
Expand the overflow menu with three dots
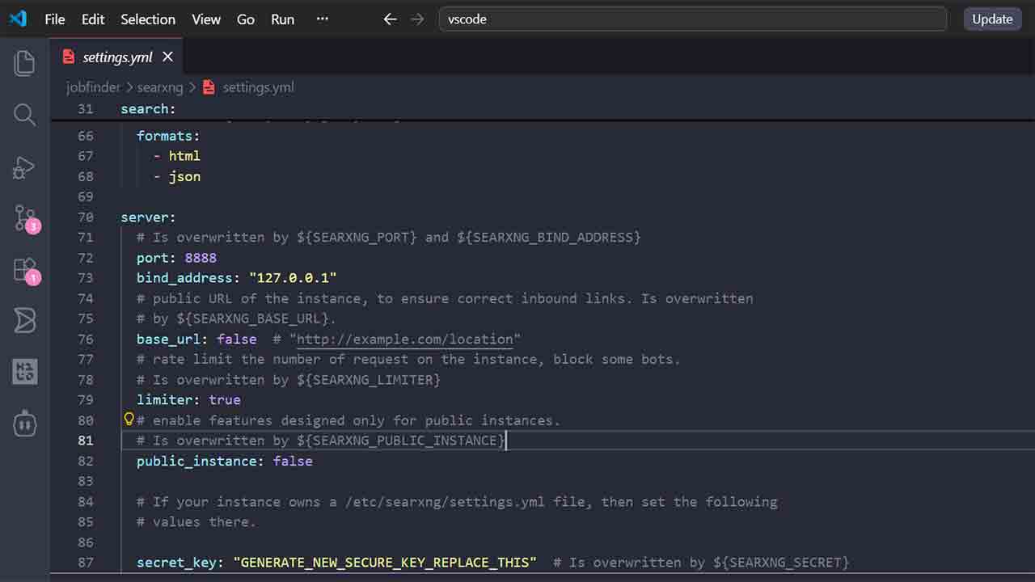[x=323, y=19]
